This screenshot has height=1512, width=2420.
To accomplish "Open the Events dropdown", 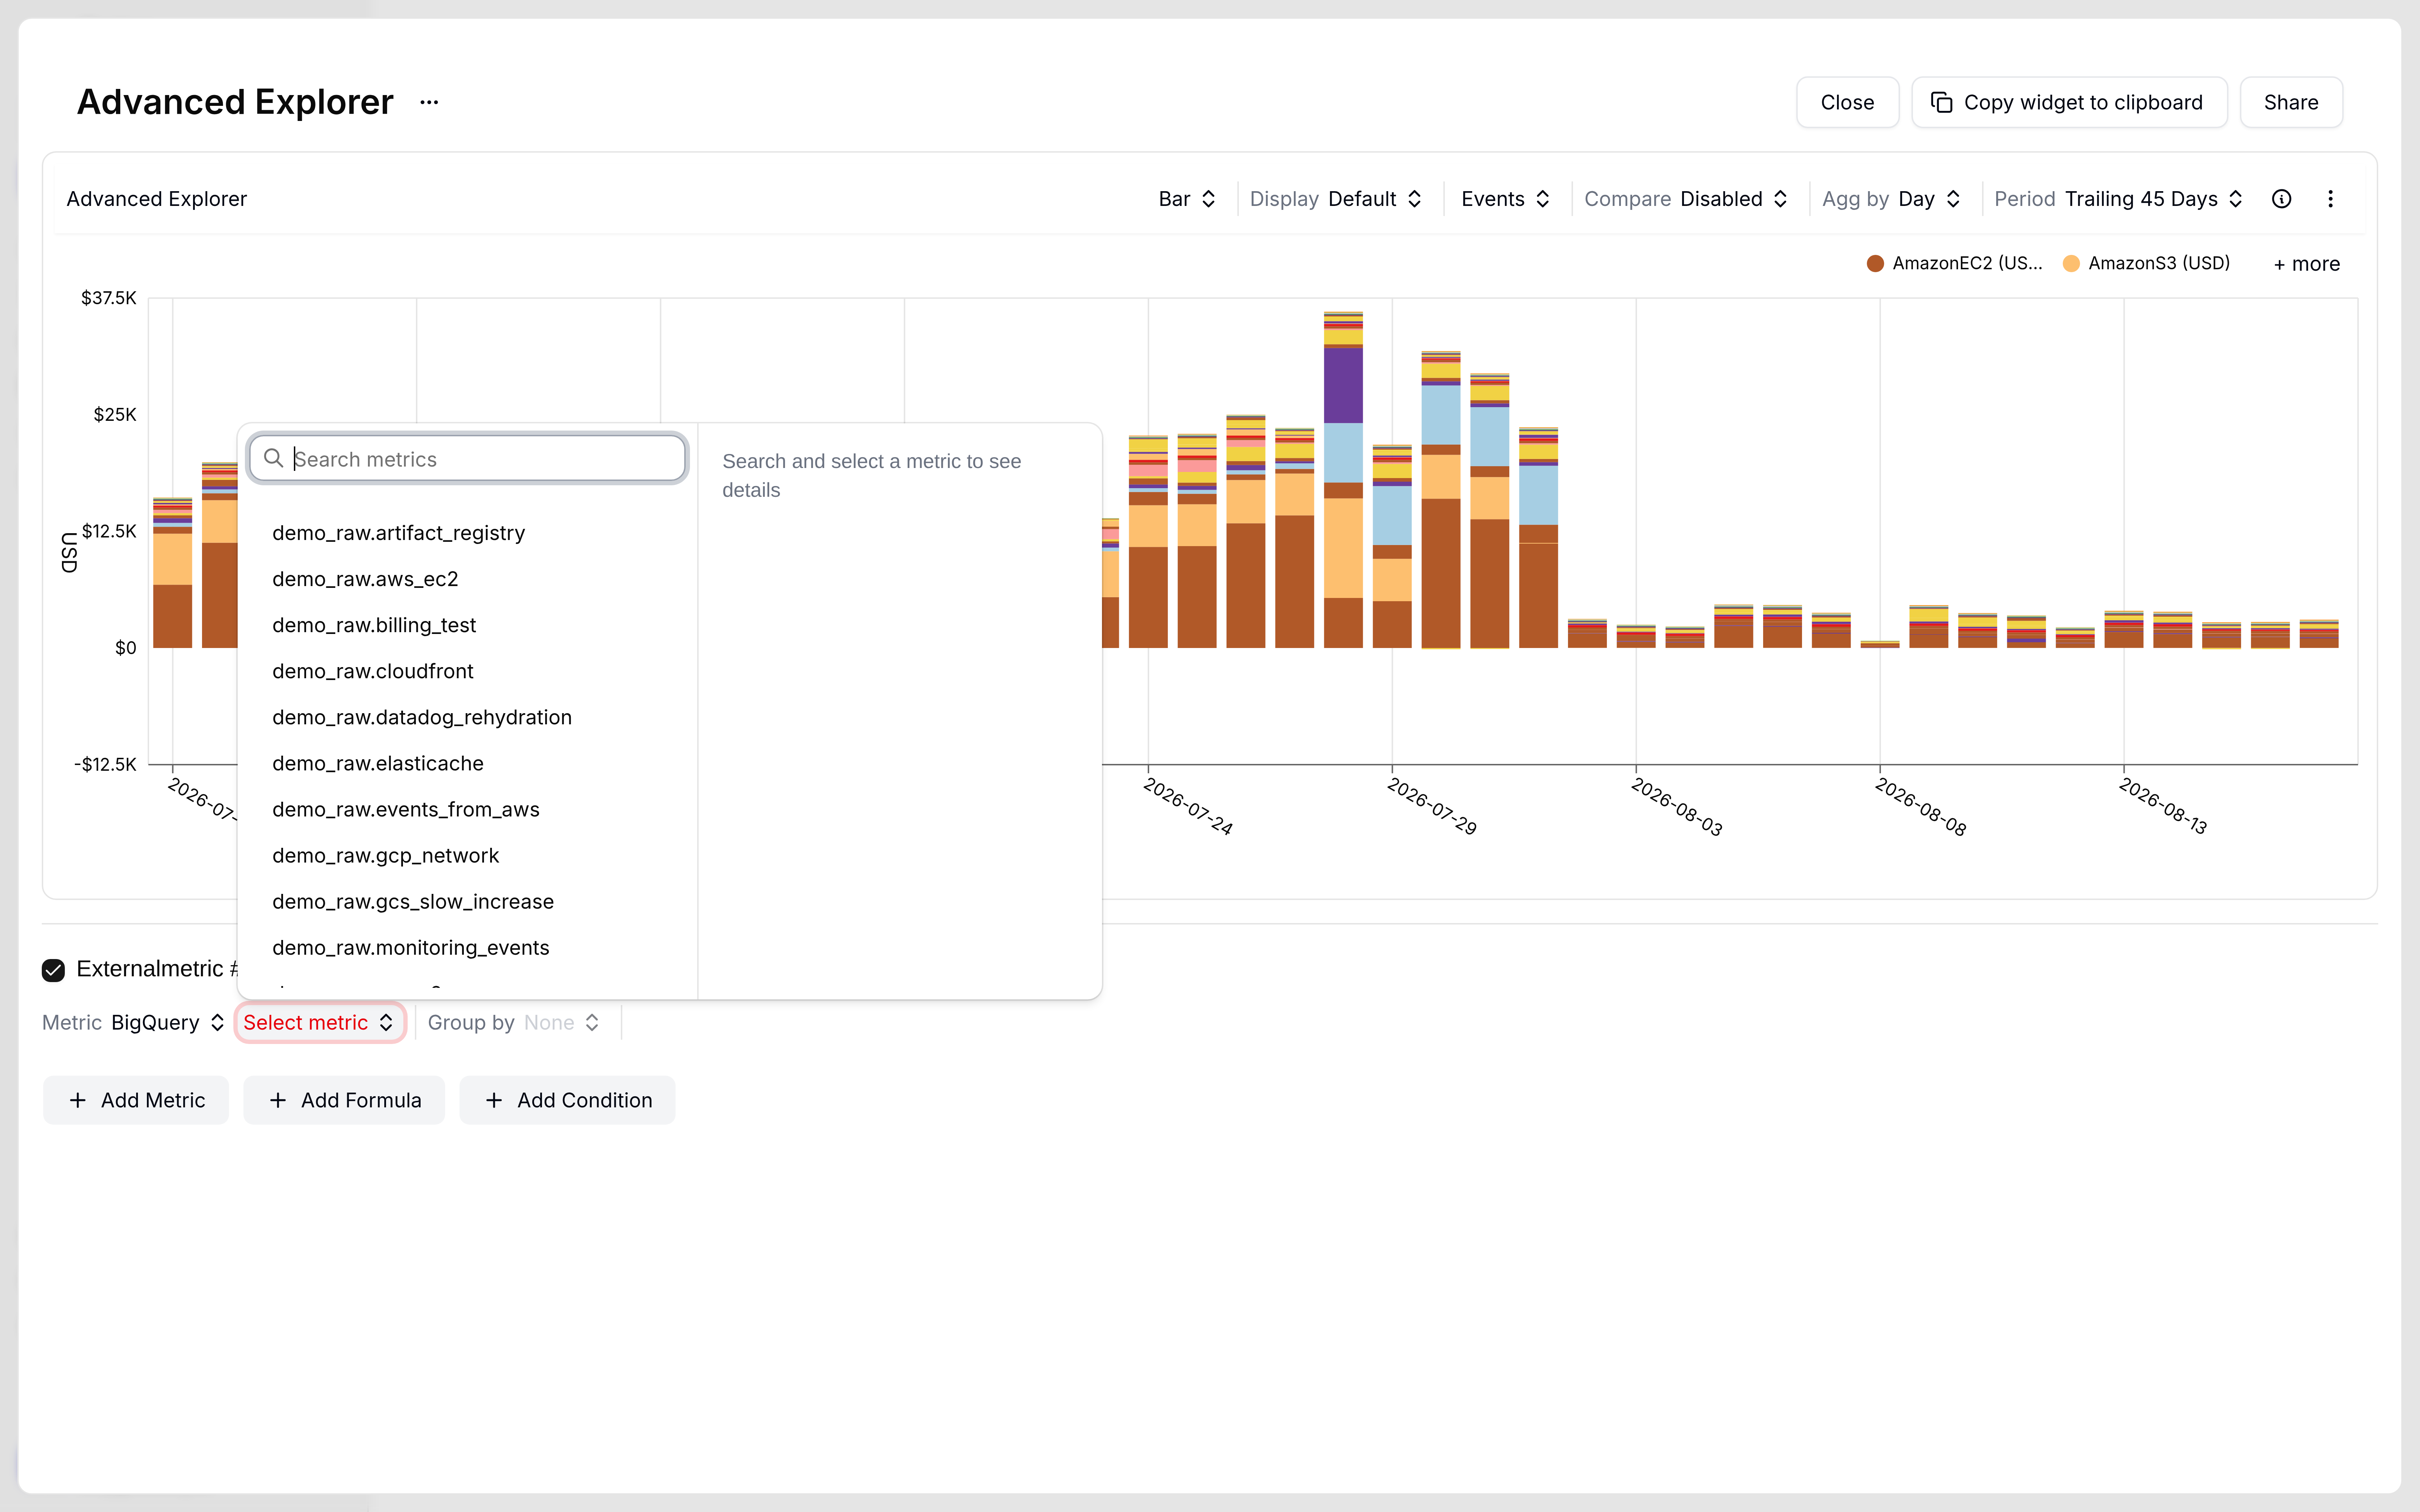I will click(1505, 199).
